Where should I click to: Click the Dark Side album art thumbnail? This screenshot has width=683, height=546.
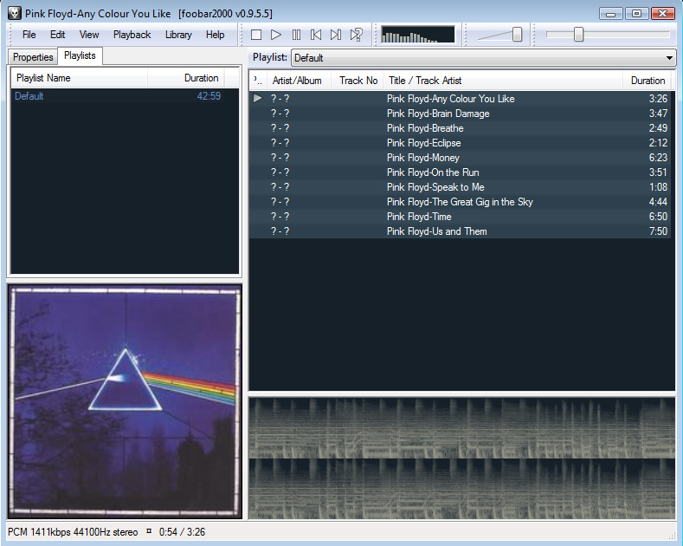(x=125, y=401)
